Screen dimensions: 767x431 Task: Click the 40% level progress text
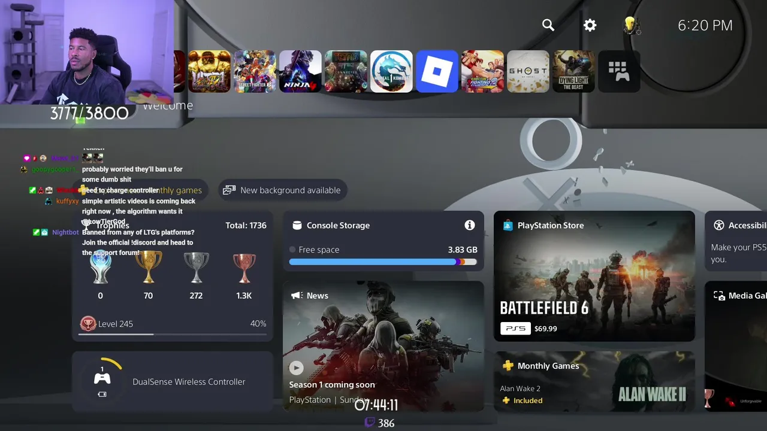(x=258, y=323)
